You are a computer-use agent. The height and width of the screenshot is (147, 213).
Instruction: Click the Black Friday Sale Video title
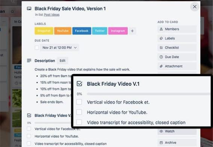[x=70, y=9]
